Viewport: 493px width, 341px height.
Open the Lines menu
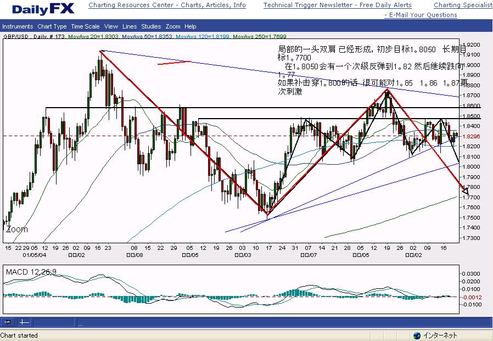tap(130, 26)
